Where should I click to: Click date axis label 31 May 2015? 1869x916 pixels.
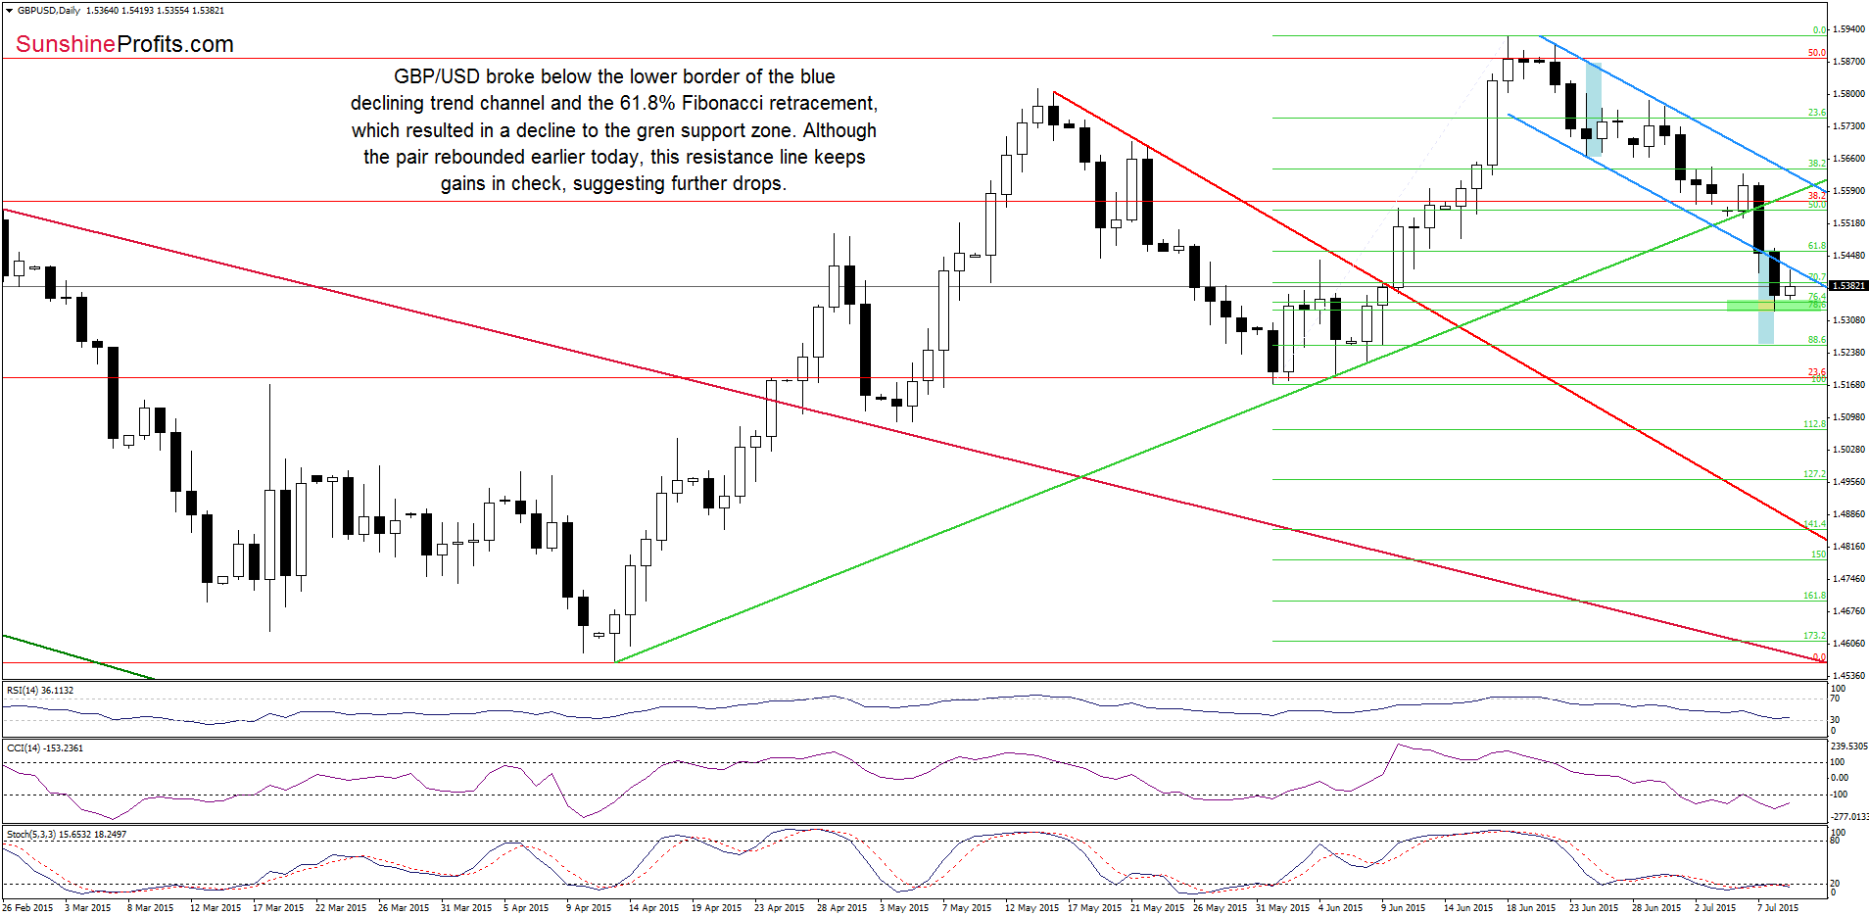point(1282,908)
